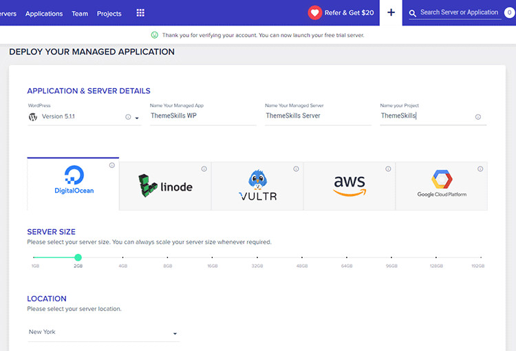Viewport: 516px width, 351px height.
Task: Click the WordPress logo icon
Action: 33,116
